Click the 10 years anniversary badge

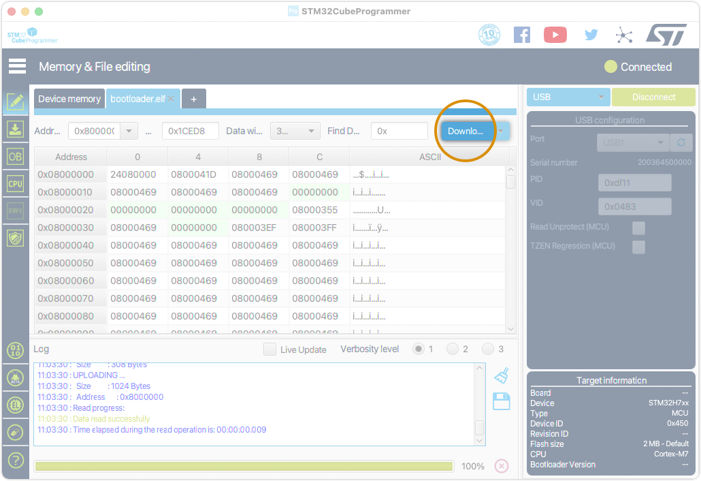[x=489, y=35]
